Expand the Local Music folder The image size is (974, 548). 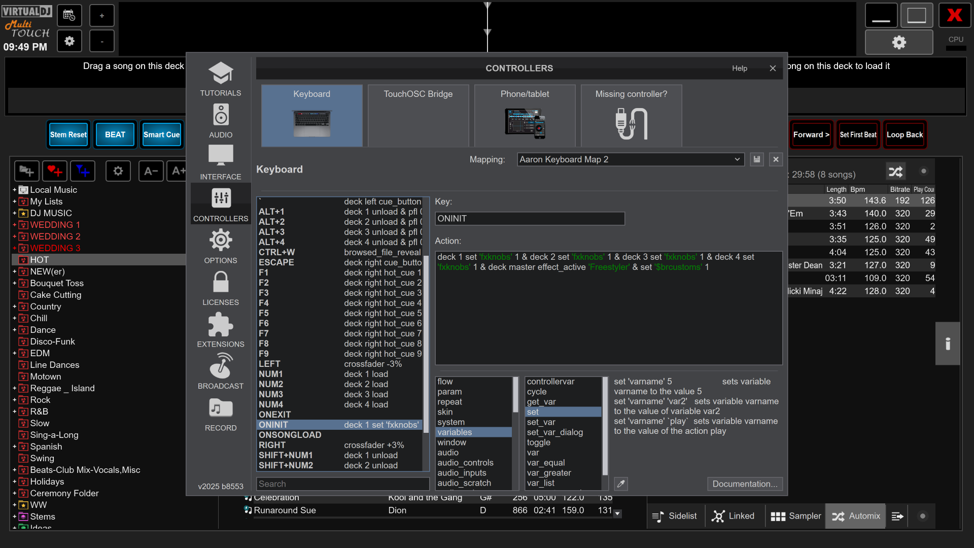pyautogui.click(x=14, y=190)
